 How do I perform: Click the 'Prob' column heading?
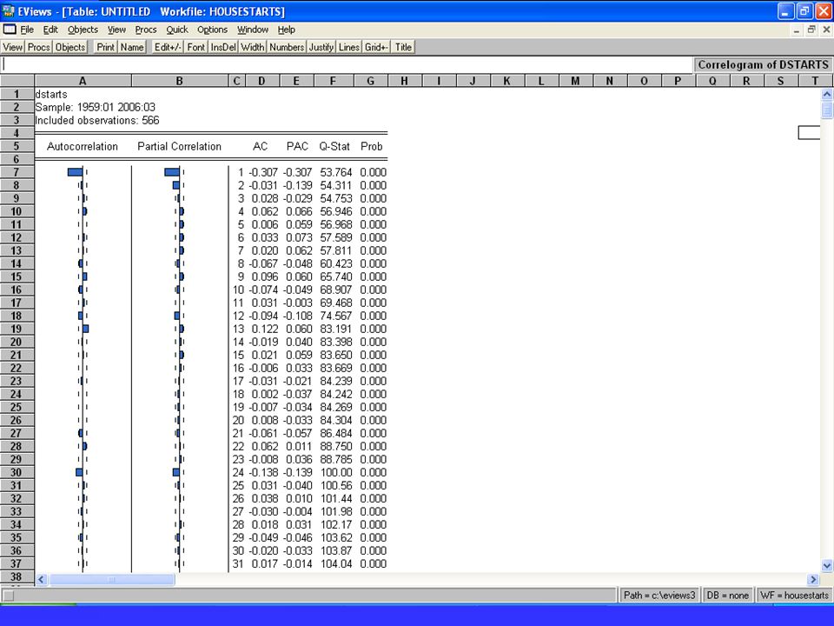point(371,146)
